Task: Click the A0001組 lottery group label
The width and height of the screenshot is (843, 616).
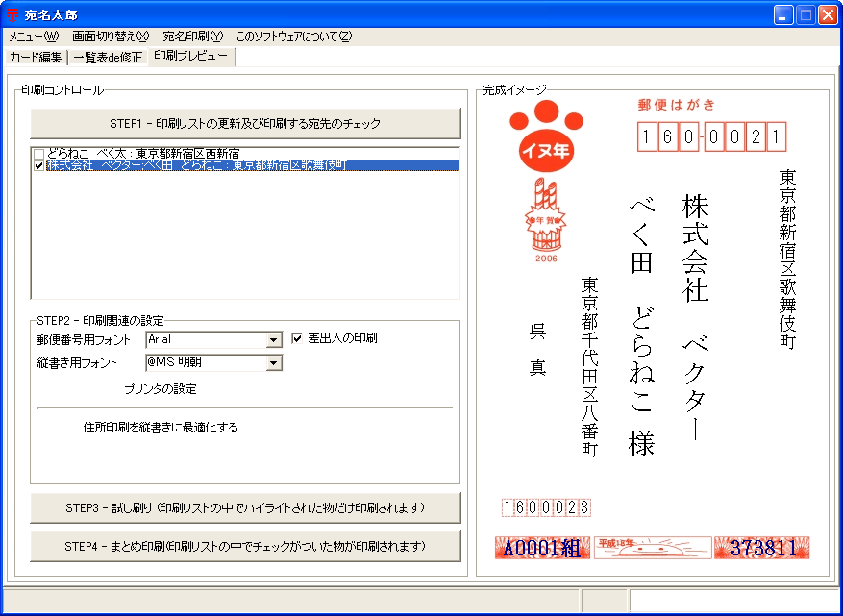Action: pos(542,548)
